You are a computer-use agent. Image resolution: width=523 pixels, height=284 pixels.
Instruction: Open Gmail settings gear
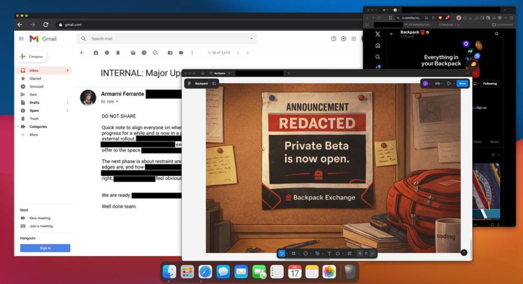343,38
